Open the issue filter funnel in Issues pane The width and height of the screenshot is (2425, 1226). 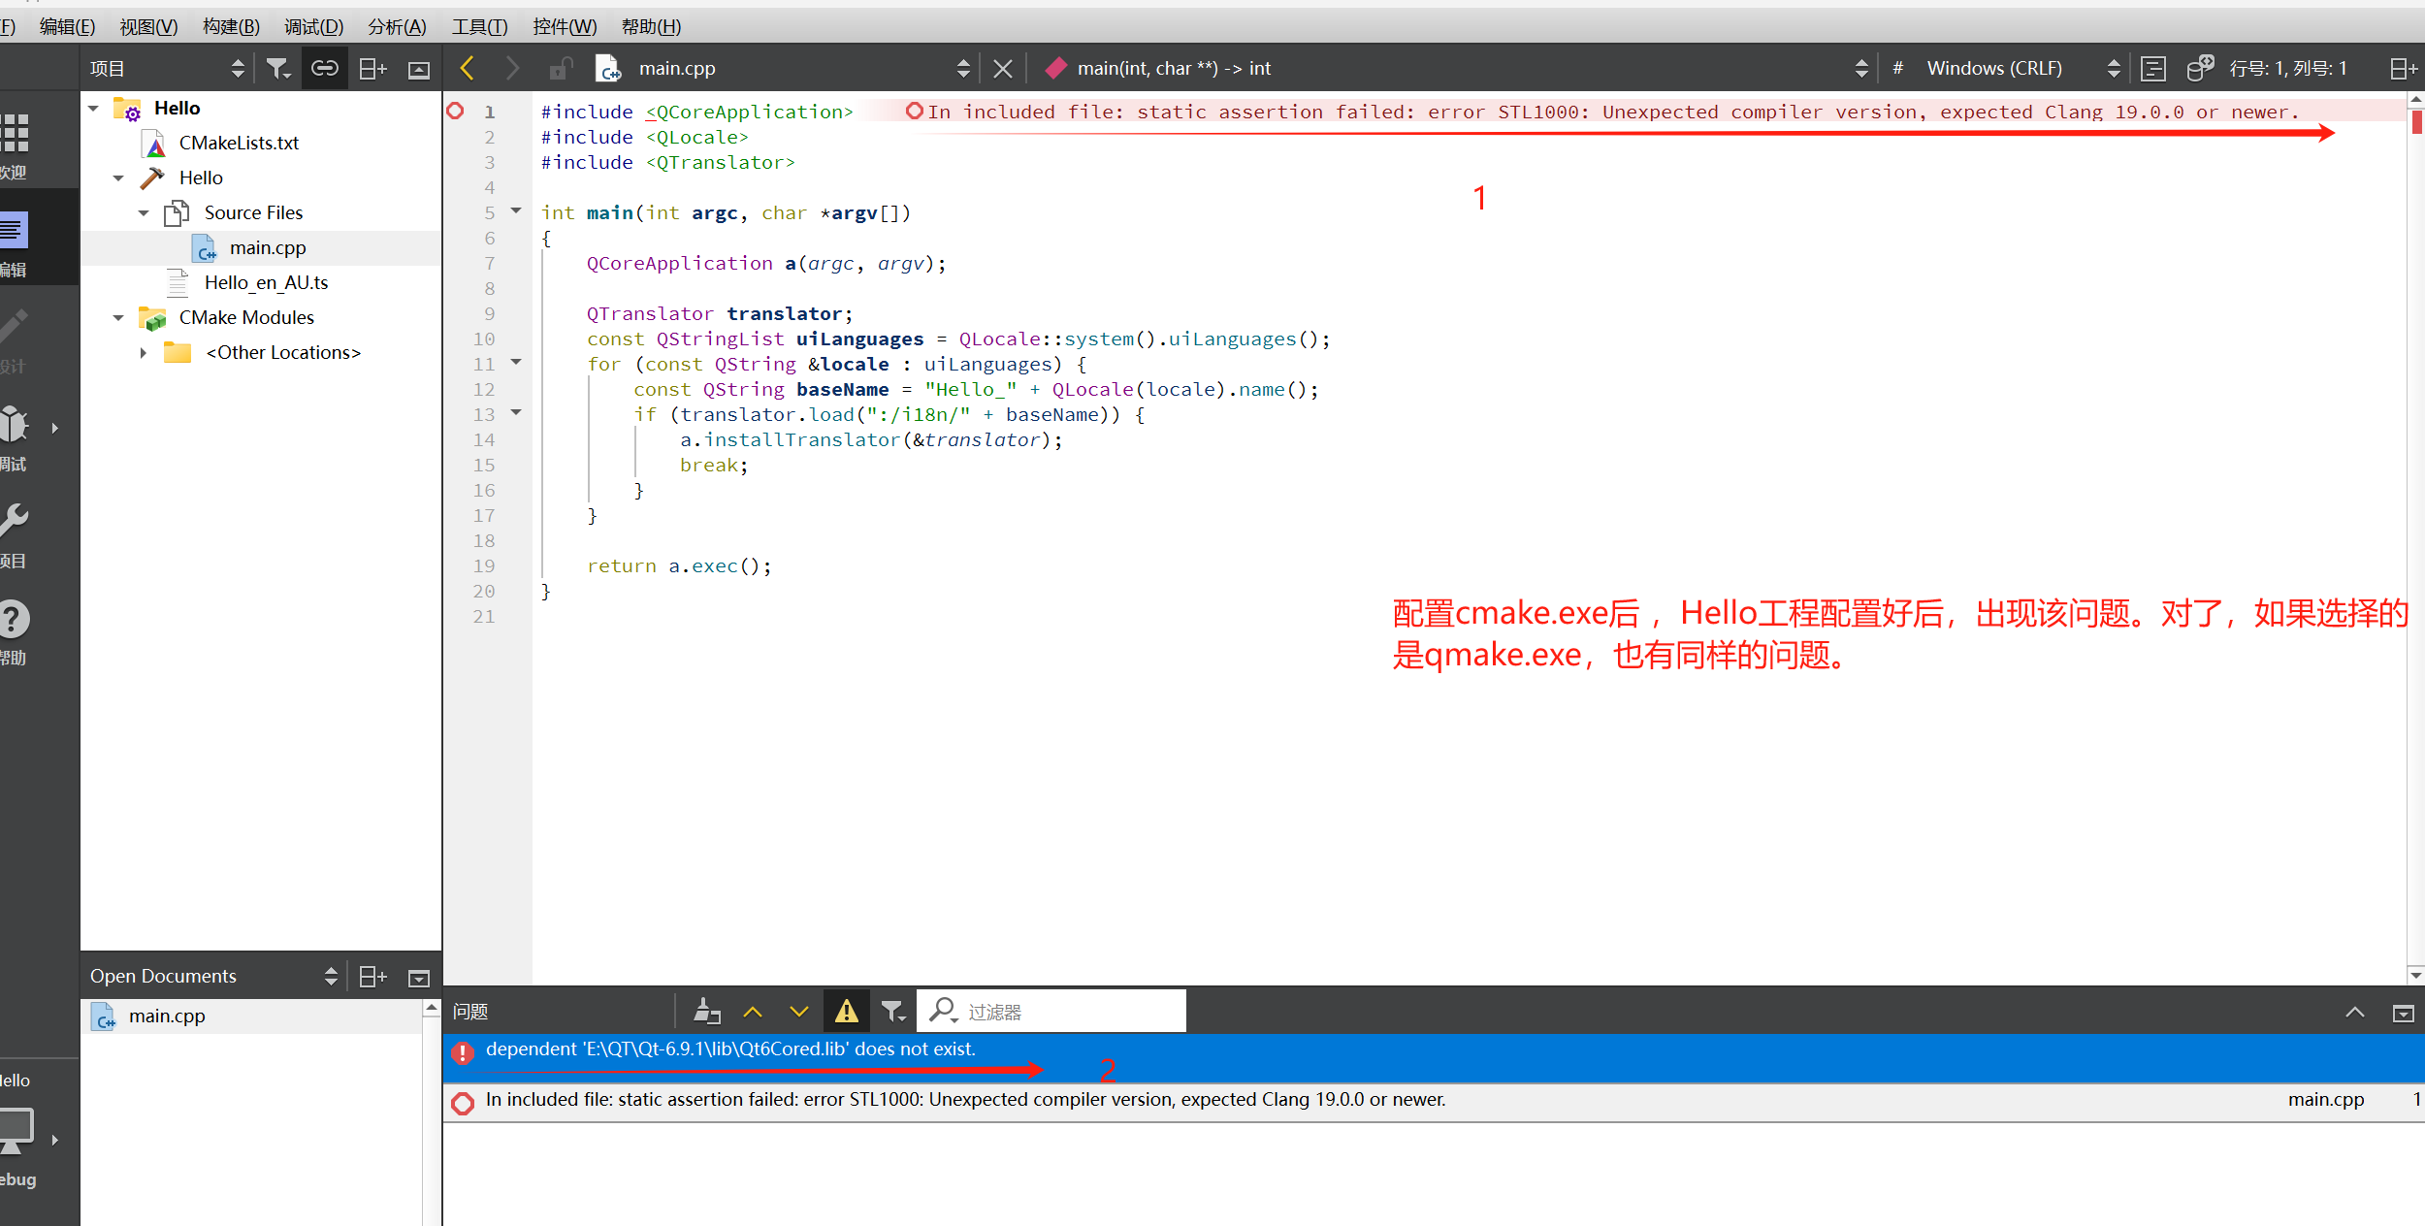892,1011
